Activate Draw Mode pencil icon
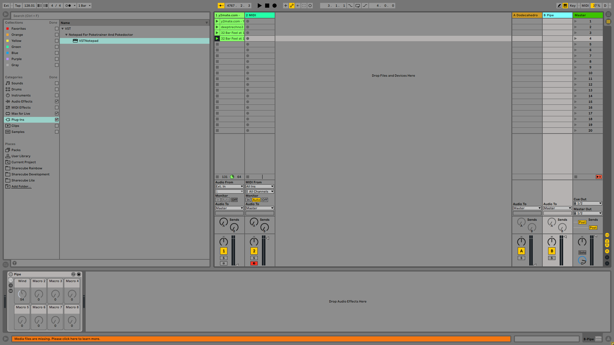This screenshot has height=345, width=614. click(x=559, y=5)
